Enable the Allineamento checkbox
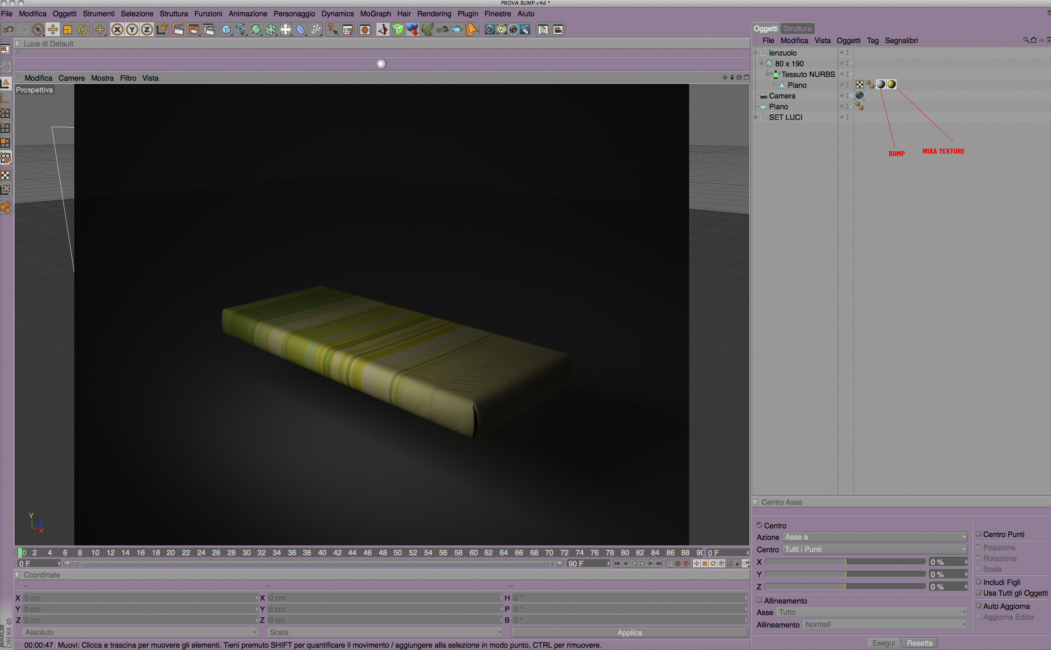Image resolution: width=1051 pixels, height=650 pixels. (759, 600)
